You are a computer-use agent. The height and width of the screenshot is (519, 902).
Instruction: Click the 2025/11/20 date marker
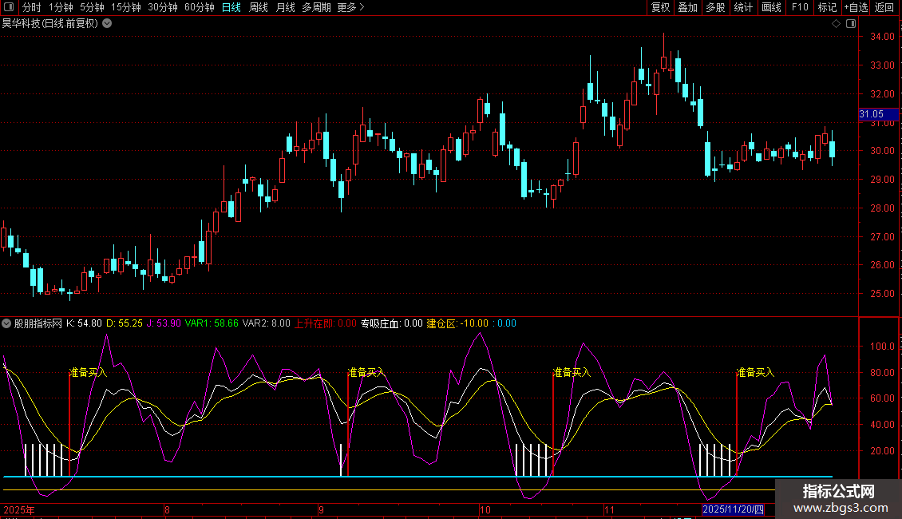[733, 509]
